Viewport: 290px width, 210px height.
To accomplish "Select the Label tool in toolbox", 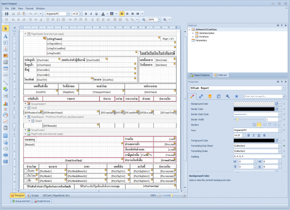I will tap(6, 36).
